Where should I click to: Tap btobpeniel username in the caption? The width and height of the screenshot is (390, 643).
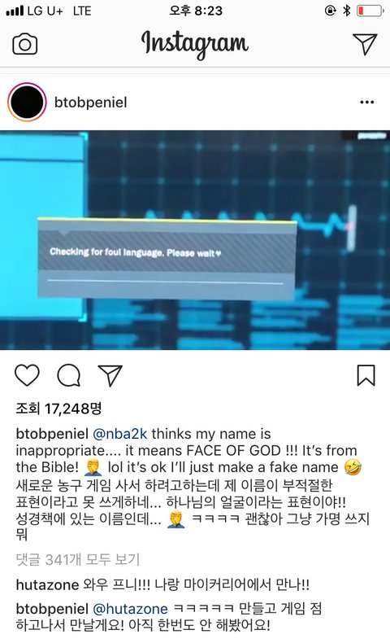(52, 434)
